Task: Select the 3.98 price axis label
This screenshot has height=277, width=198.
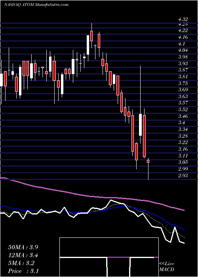Action: tap(183, 57)
